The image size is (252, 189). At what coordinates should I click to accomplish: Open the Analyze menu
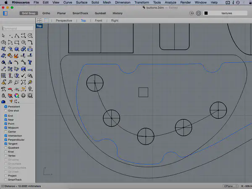click(x=171, y=3)
